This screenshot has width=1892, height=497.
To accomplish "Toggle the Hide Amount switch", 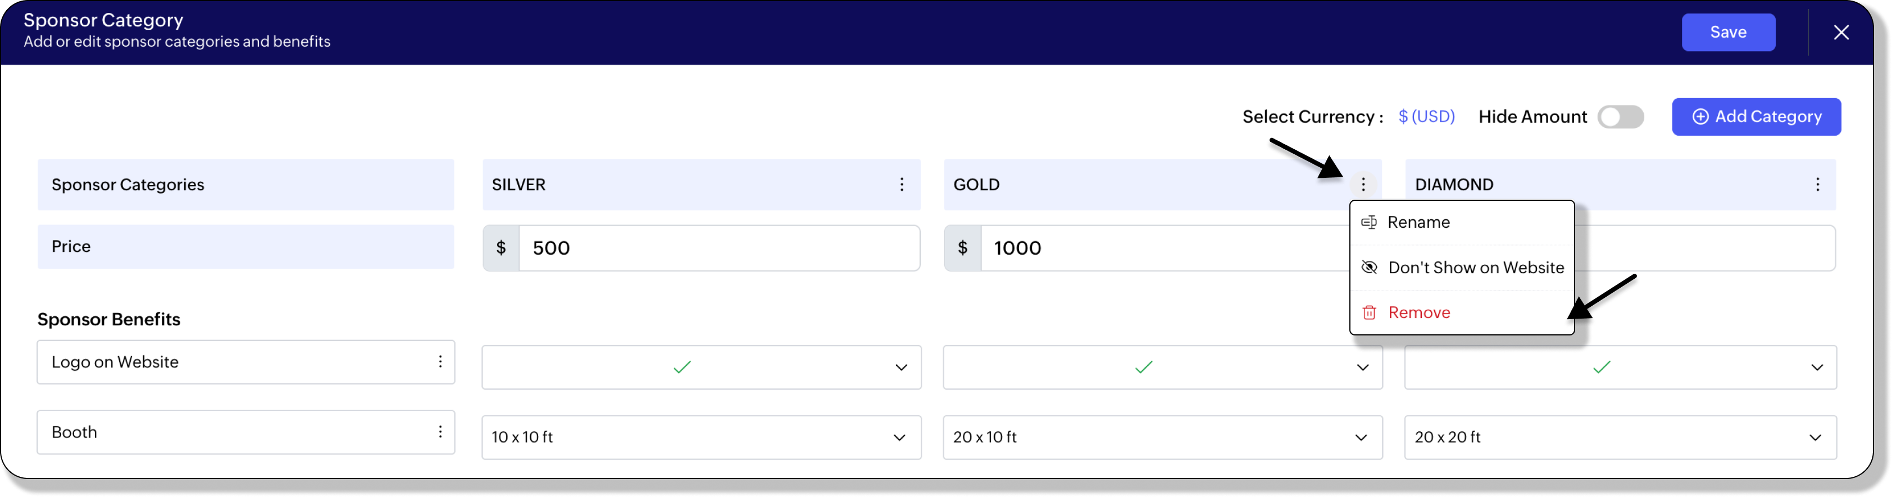I will coord(1620,117).
